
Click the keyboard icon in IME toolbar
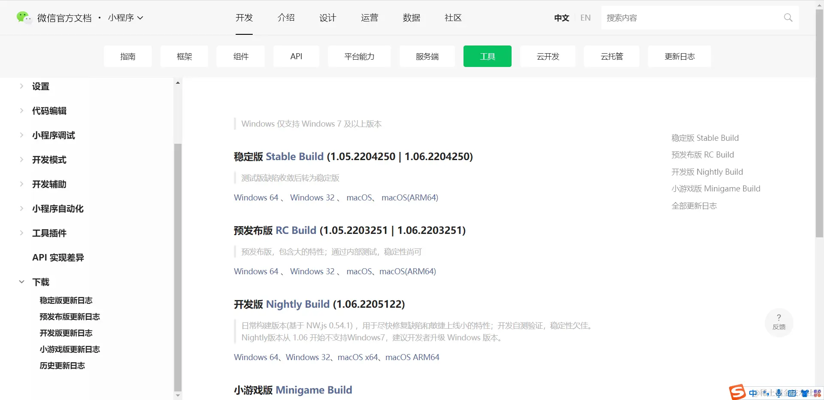coord(792,393)
